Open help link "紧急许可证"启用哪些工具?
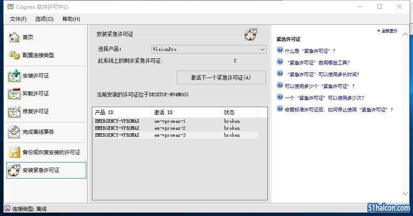The width and height of the screenshot is (413, 216). pyautogui.click(x=318, y=63)
